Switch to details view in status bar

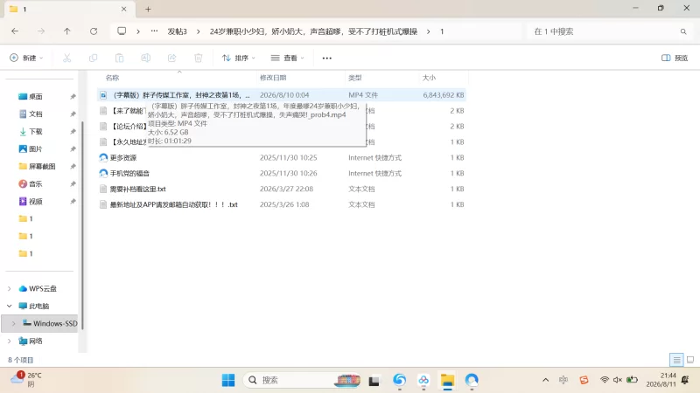click(676, 360)
